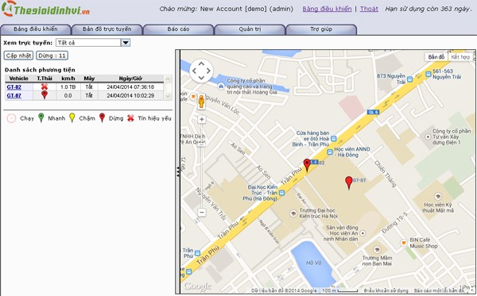The image size is (477, 296).
Task: Click the map pan control
Action: click(201, 71)
